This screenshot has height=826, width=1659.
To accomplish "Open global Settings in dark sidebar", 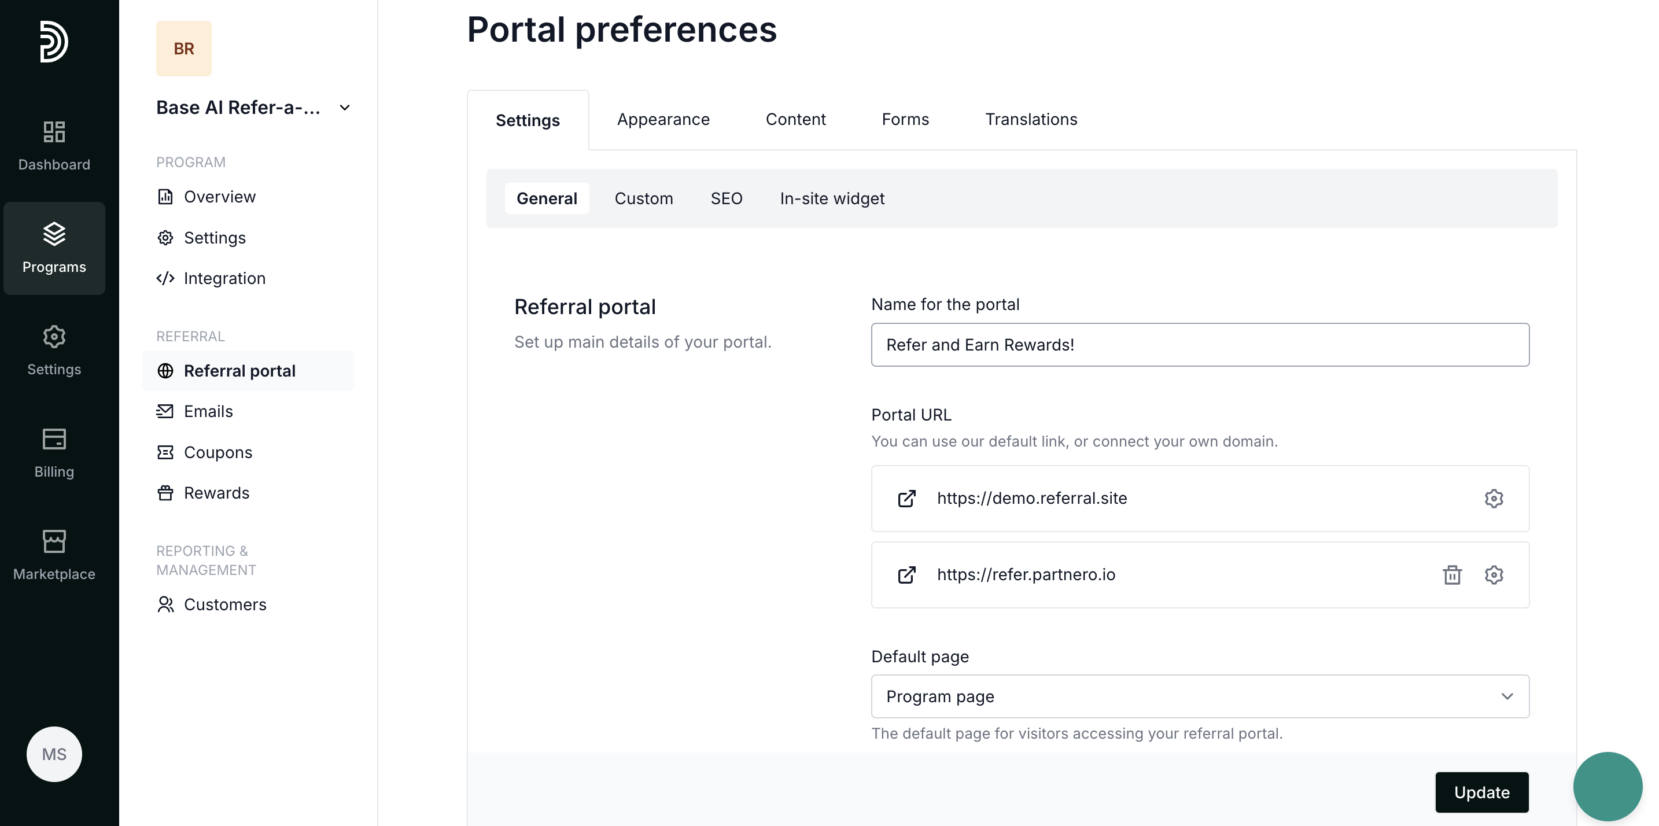I will tap(54, 351).
